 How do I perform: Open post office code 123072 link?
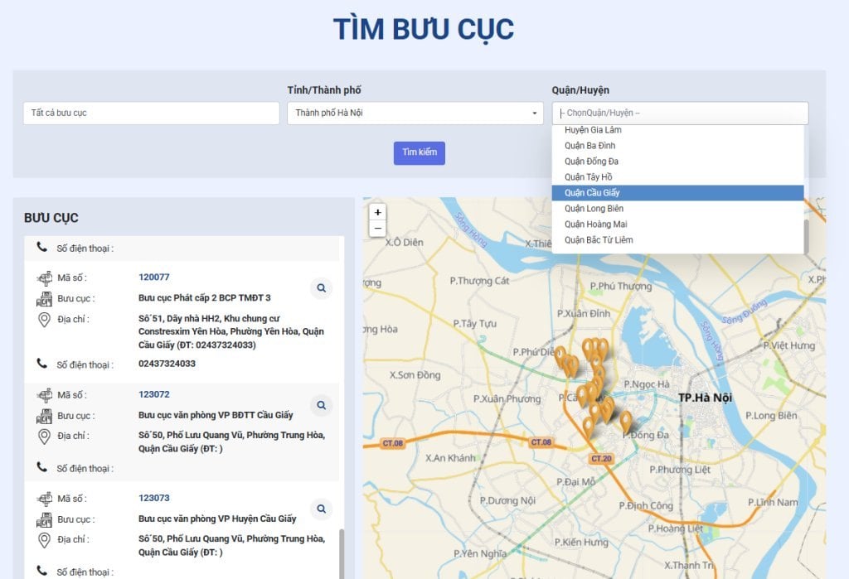(x=154, y=394)
